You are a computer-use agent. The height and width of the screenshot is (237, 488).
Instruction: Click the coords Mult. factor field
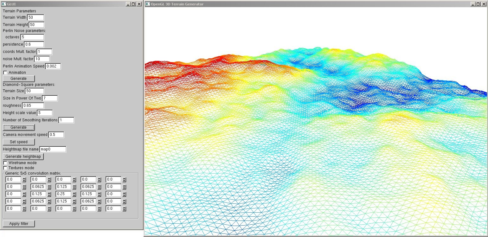coord(45,52)
